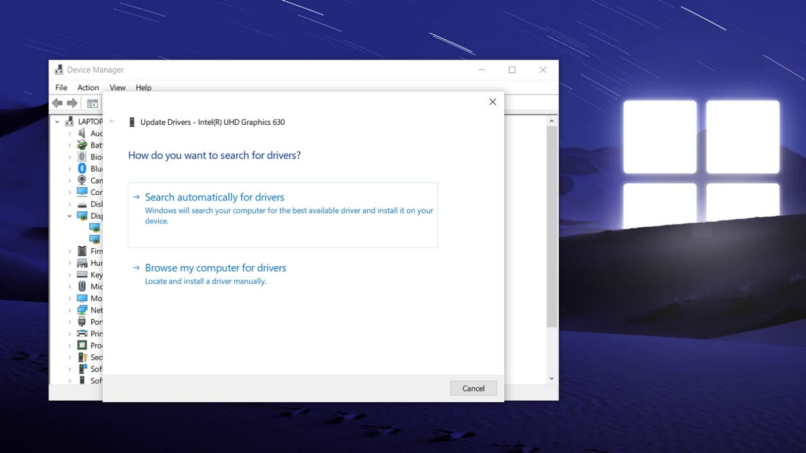Click the back arrow in Update Drivers dialog

112,121
